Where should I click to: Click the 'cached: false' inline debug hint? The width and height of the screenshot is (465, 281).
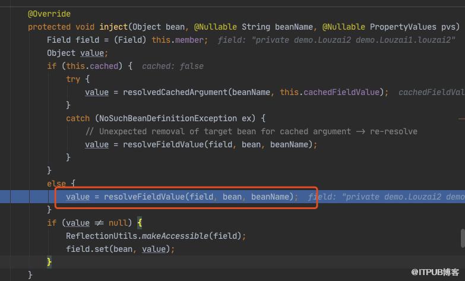pyautogui.click(x=173, y=66)
